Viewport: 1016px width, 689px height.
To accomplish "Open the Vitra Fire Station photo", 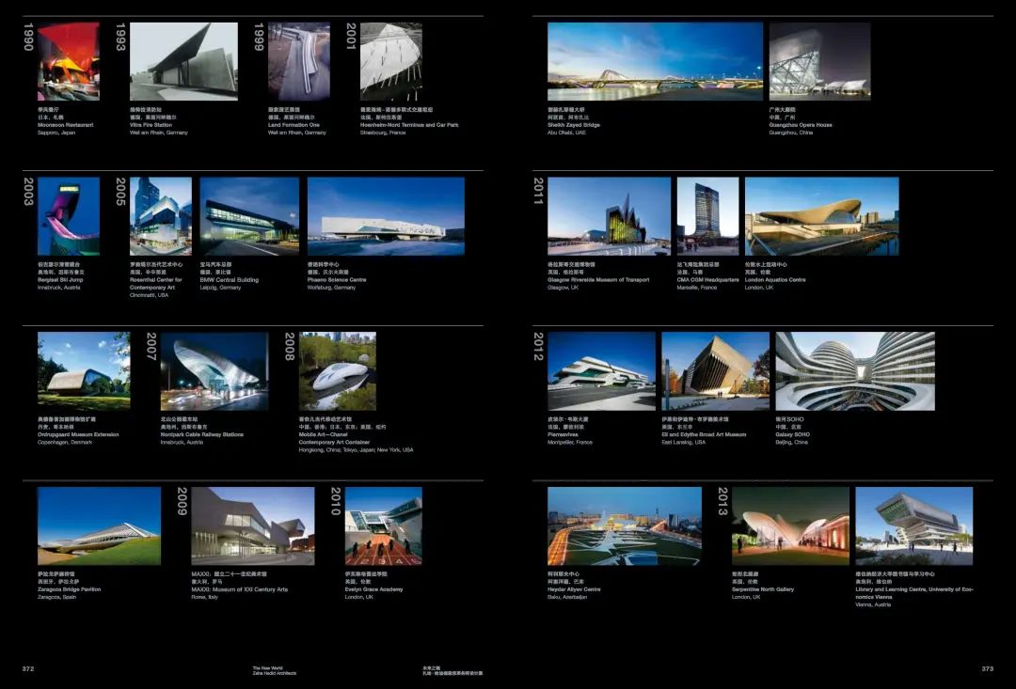I will click(x=184, y=61).
